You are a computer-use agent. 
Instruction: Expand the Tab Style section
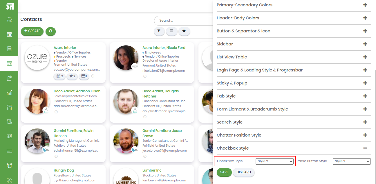365,96
